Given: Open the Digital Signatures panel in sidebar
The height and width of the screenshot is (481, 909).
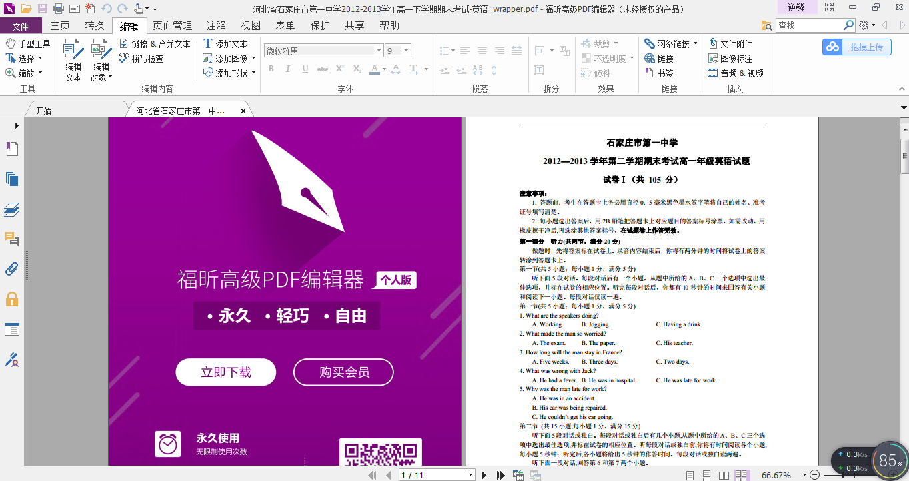Looking at the screenshot, I should pos(12,360).
